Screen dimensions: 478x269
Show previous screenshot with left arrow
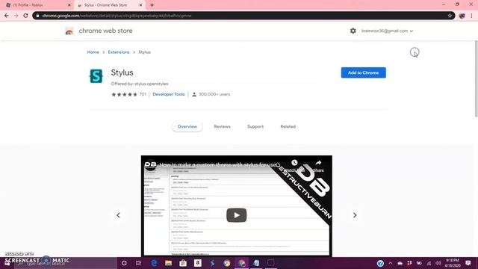118,215
